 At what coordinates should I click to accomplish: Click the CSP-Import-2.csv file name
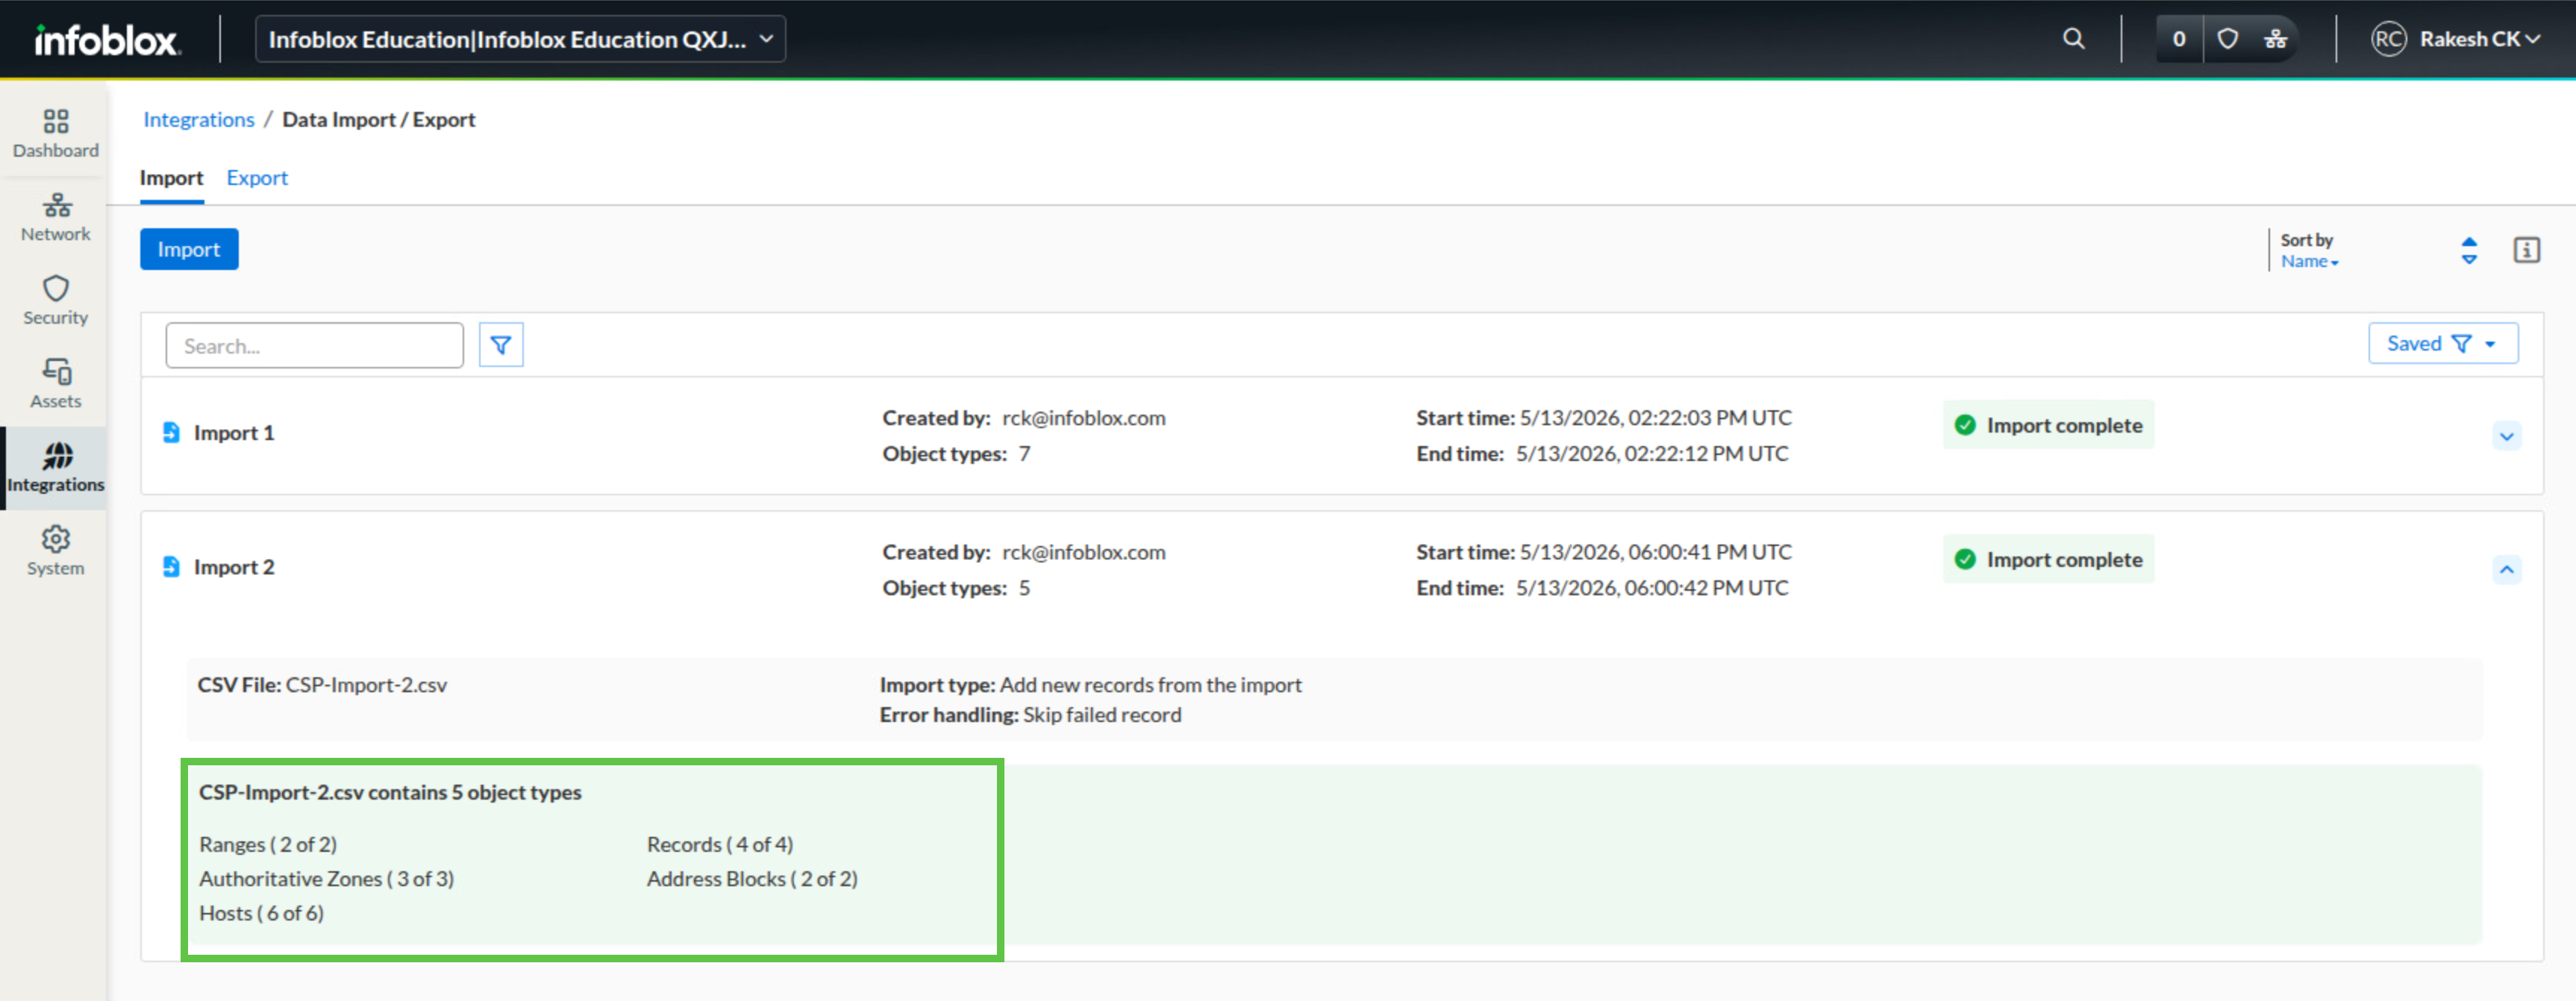(366, 685)
